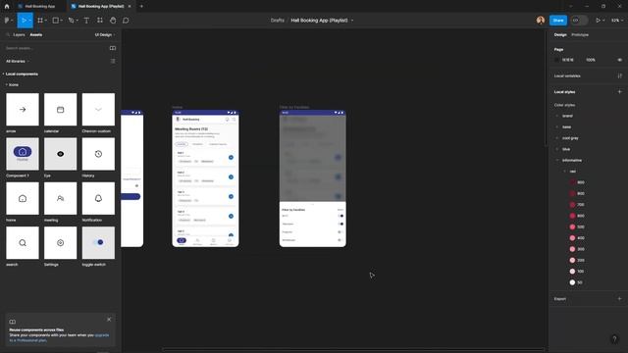Switch to the Assets tab
Image resolution: width=628 pixels, height=353 pixels.
pyautogui.click(x=36, y=35)
